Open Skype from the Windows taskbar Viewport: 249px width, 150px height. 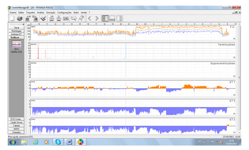(x=58, y=142)
